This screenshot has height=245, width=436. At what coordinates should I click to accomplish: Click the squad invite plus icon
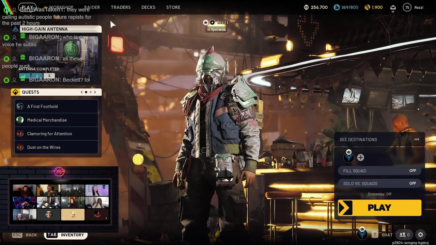tap(360, 157)
